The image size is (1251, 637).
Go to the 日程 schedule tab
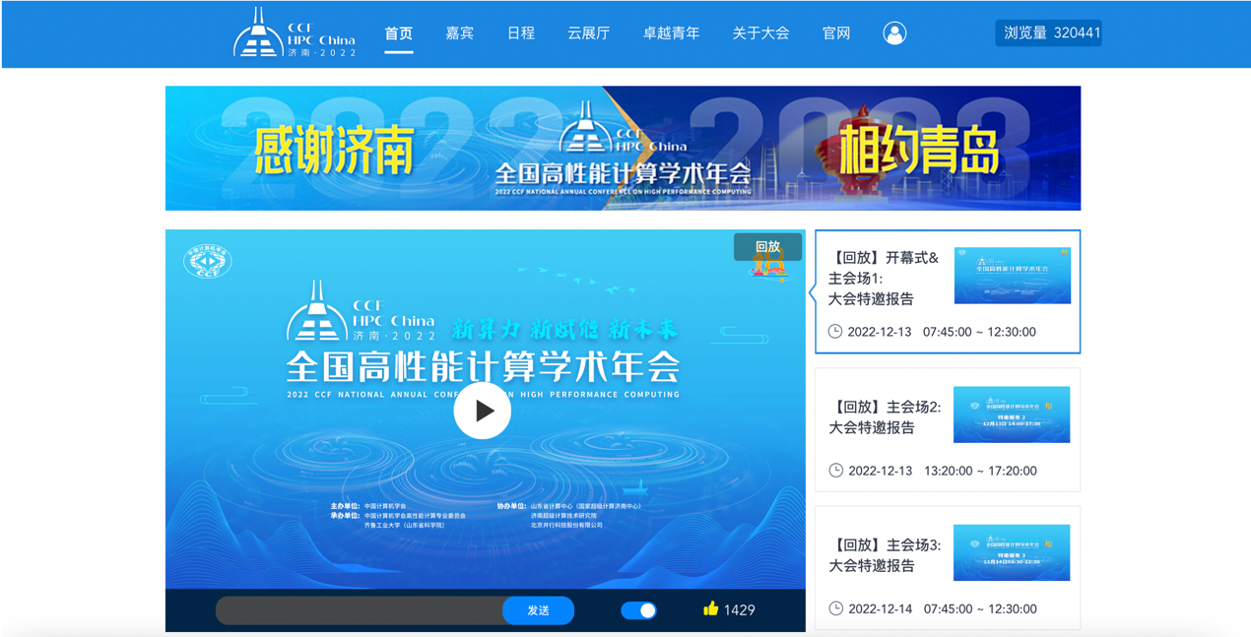(520, 33)
